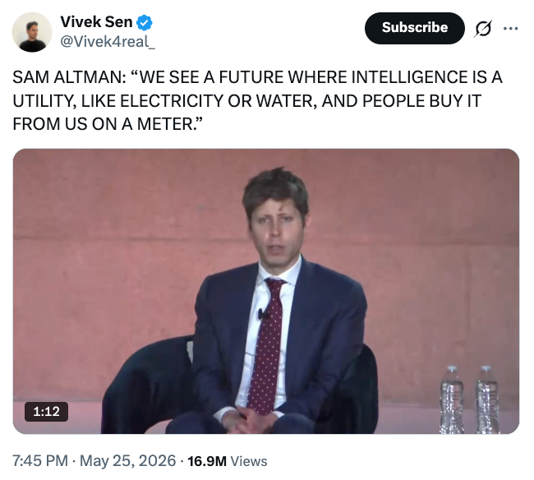Click the blue verified badge
534x480 pixels.
pyautogui.click(x=145, y=22)
